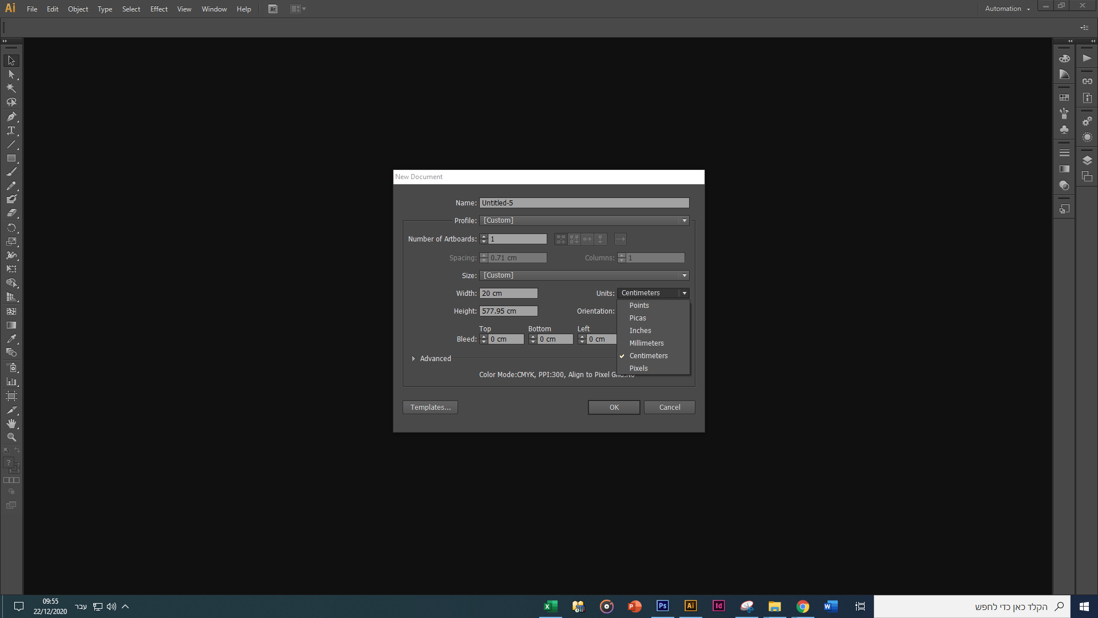Open Illustrator from the taskbar
Viewport: 1098px width, 618px height.
[690, 606]
